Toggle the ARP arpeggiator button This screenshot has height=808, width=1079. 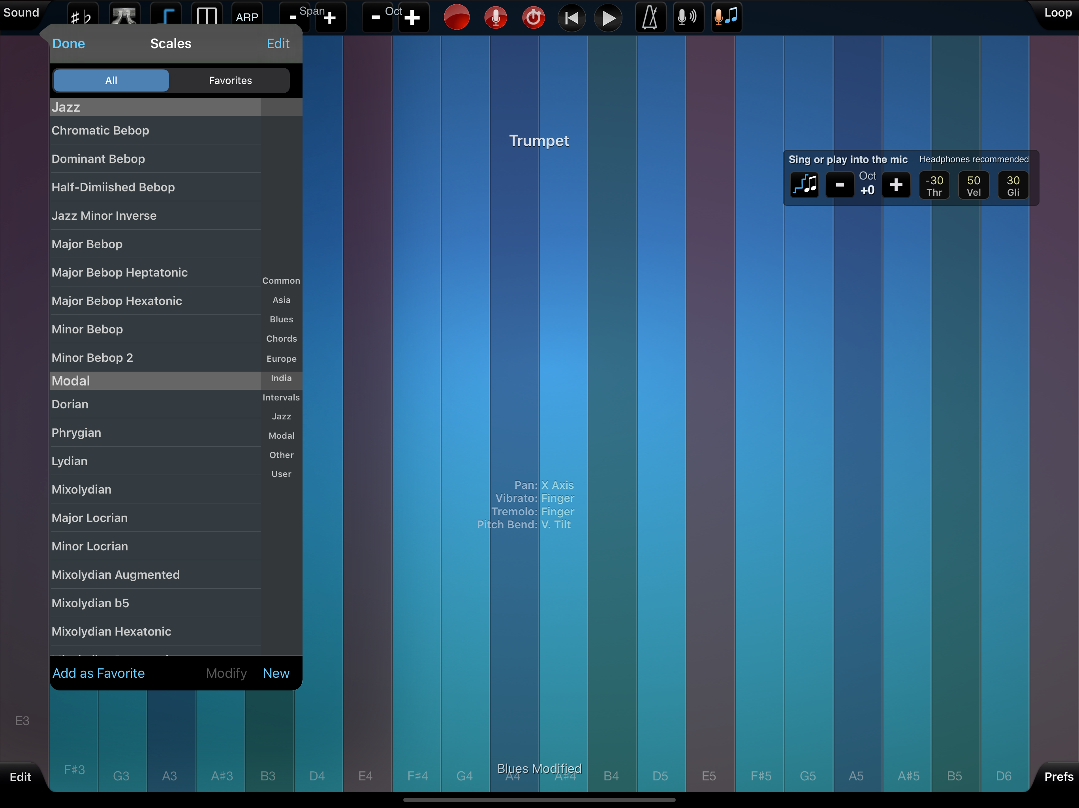coord(247,17)
